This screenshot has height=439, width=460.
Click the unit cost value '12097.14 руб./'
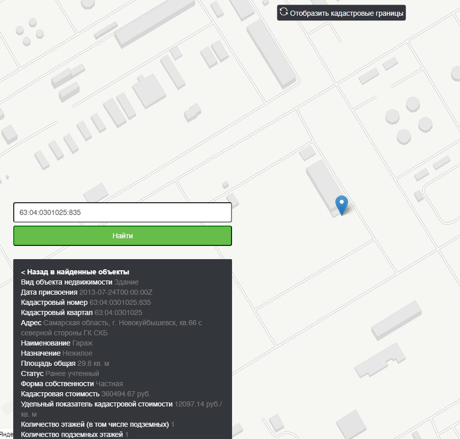point(198,404)
